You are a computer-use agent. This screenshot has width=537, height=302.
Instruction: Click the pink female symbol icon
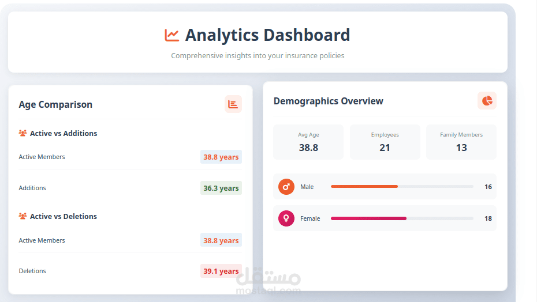(x=286, y=218)
